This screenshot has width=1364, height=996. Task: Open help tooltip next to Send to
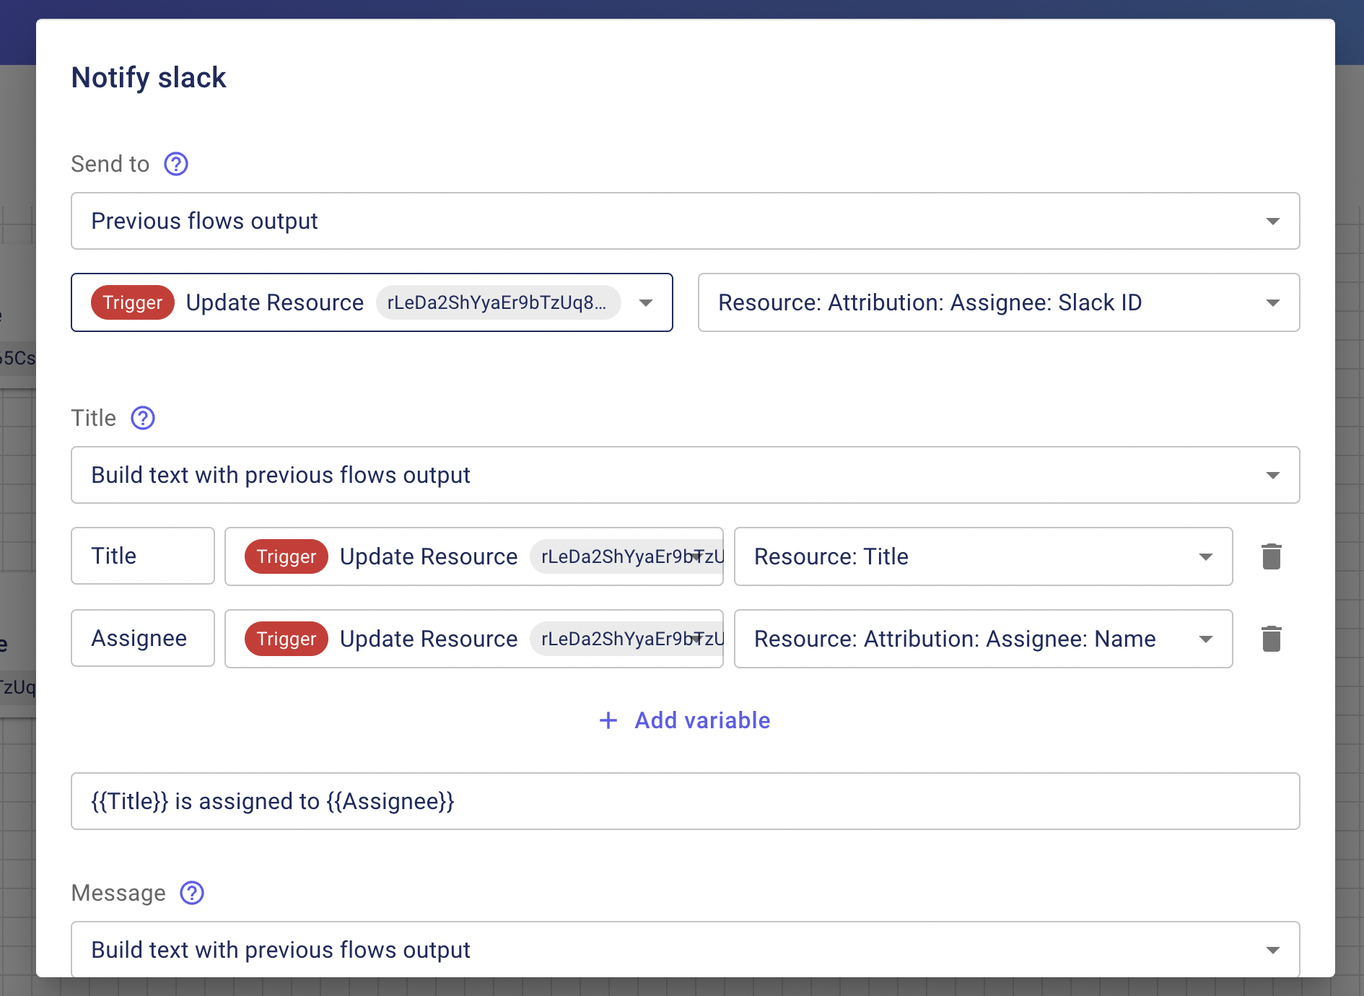pos(176,164)
